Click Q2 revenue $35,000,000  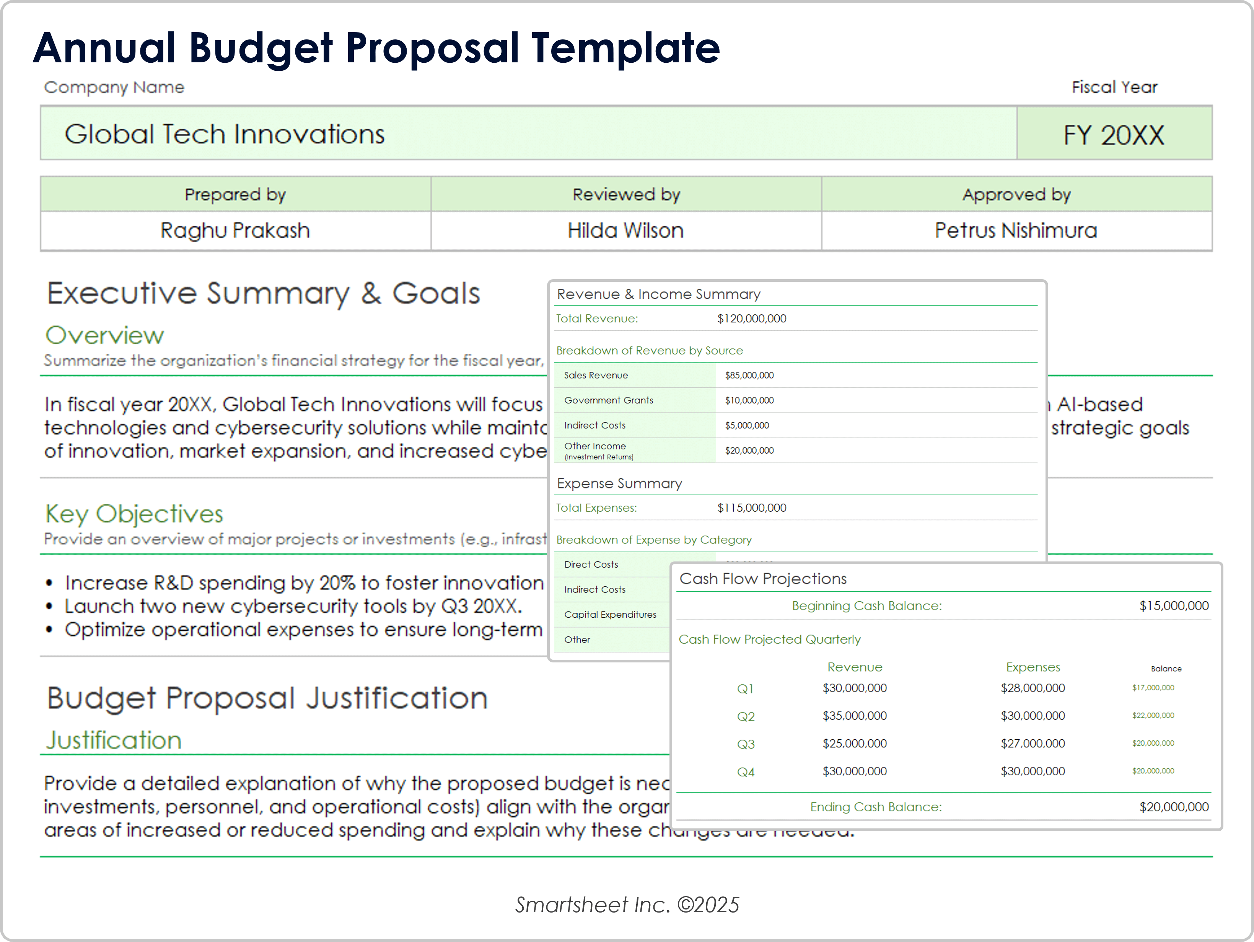pyautogui.click(x=855, y=716)
